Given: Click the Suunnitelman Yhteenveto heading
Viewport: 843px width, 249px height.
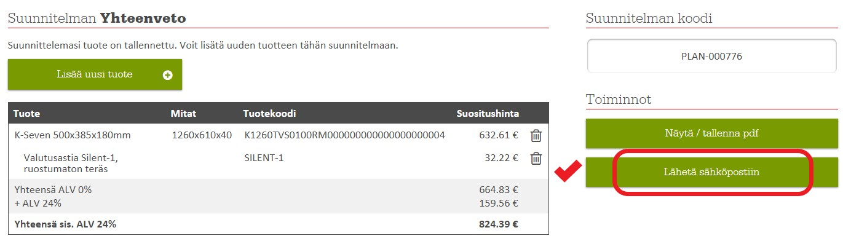Looking at the screenshot, I should click(x=97, y=18).
